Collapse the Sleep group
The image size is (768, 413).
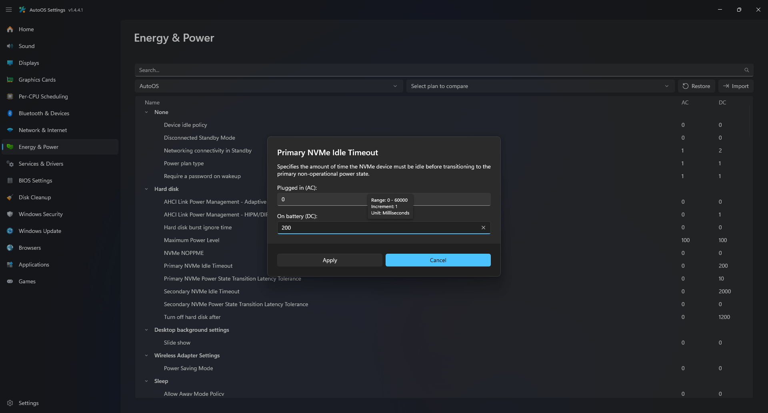click(x=146, y=381)
